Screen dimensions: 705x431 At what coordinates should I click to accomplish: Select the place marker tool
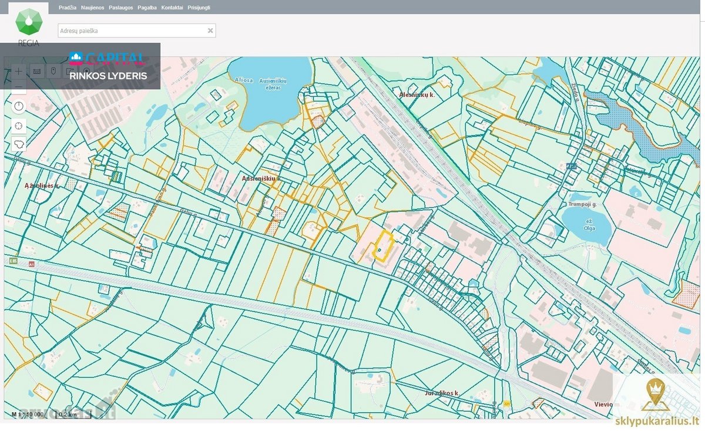click(x=53, y=71)
